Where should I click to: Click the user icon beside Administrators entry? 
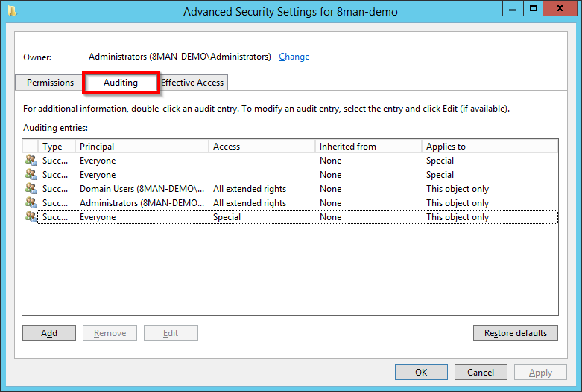(x=31, y=203)
